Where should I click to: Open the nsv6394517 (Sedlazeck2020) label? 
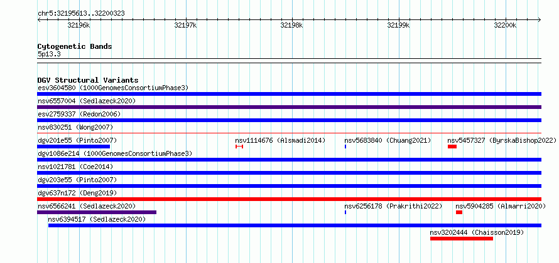pos(97,219)
